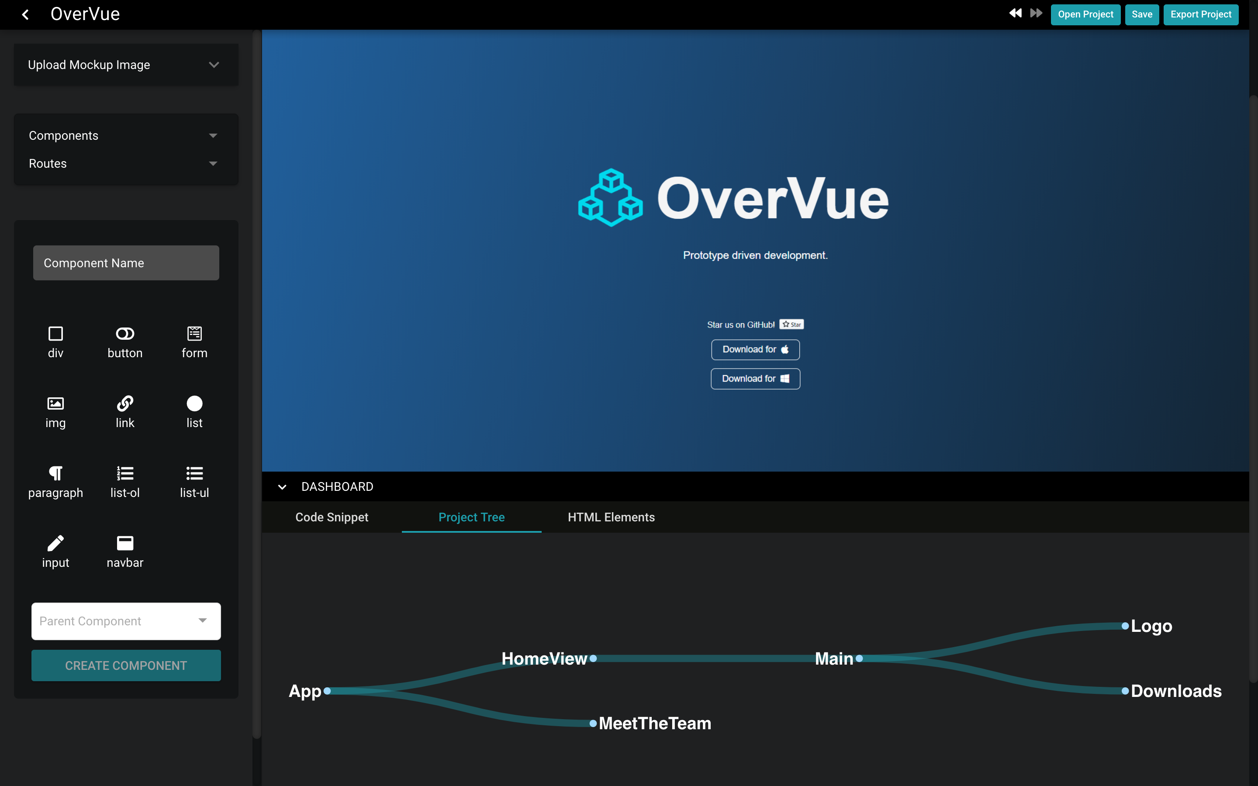The height and width of the screenshot is (786, 1258).
Task: Pick the form element icon
Action: click(194, 333)
